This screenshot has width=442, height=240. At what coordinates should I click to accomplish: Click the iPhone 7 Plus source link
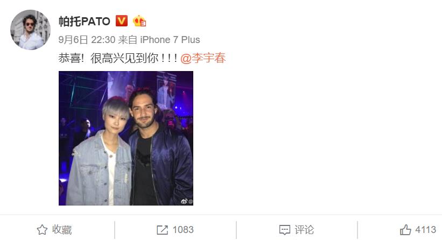pos(170,40)
